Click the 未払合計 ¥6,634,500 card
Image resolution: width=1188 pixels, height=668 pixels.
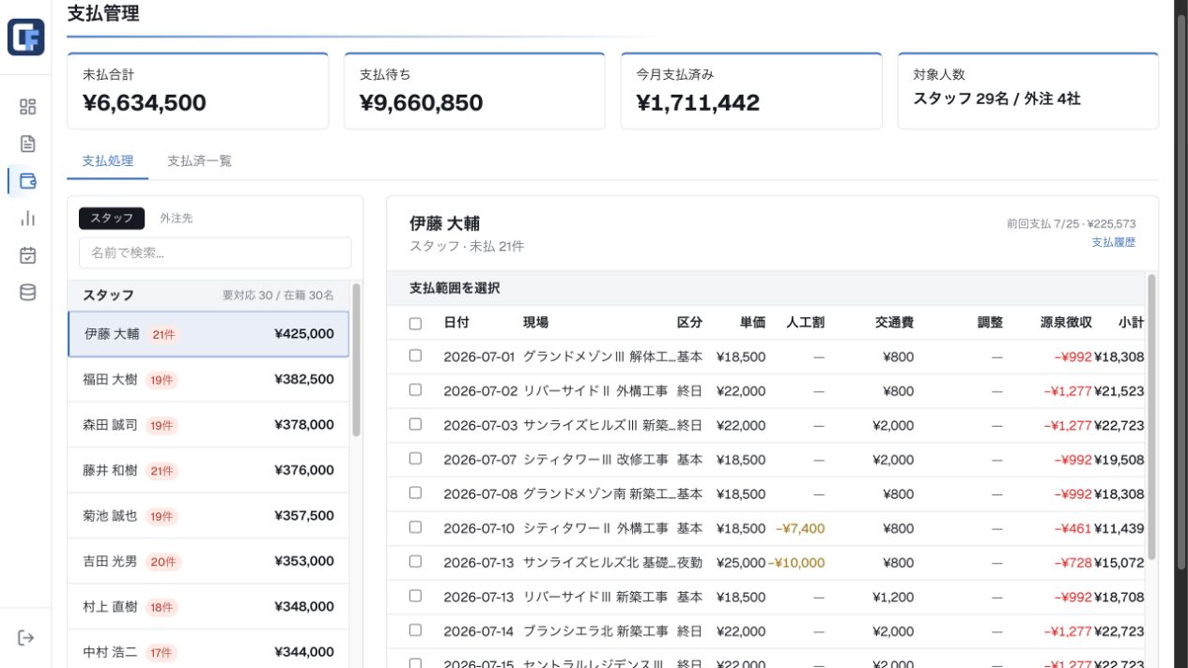tap(198, 90)
